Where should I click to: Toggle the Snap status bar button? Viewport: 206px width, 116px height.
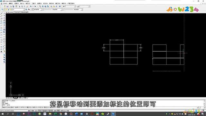29,111
